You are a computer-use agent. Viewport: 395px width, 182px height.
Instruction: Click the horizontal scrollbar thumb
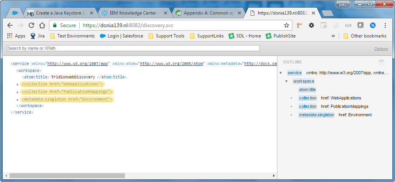(67, 175)
